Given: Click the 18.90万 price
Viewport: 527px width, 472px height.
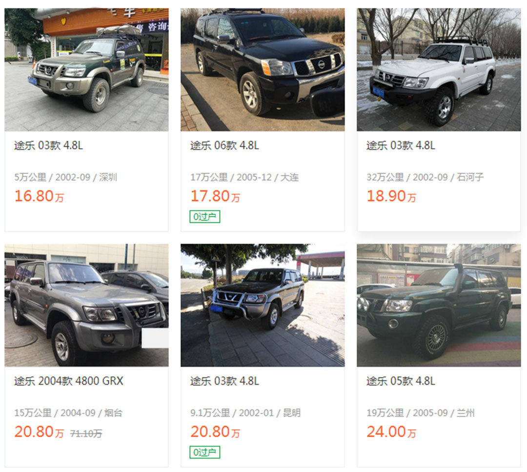Looking at the screenshot, I should (x=391, y=196).
